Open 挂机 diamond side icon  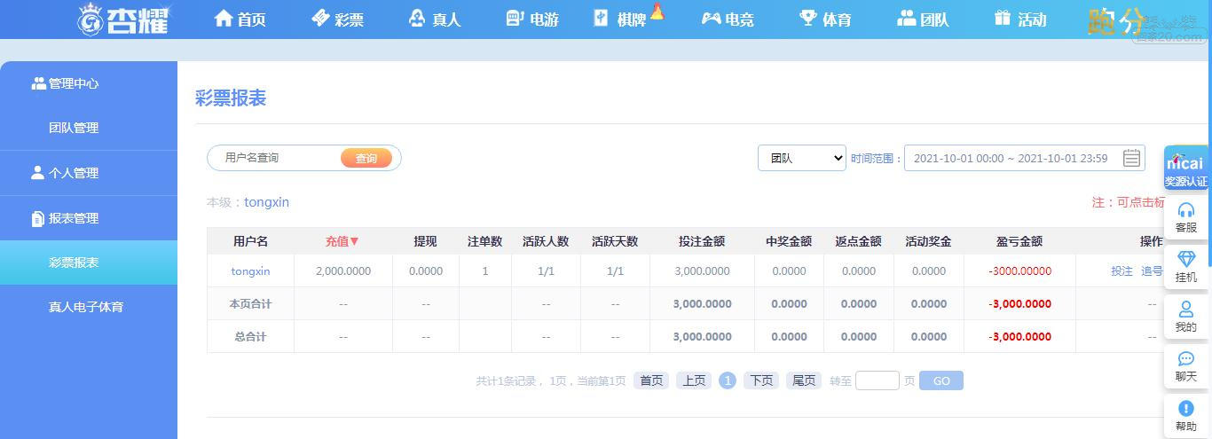pyautogui.click(x=1186, y=267)
